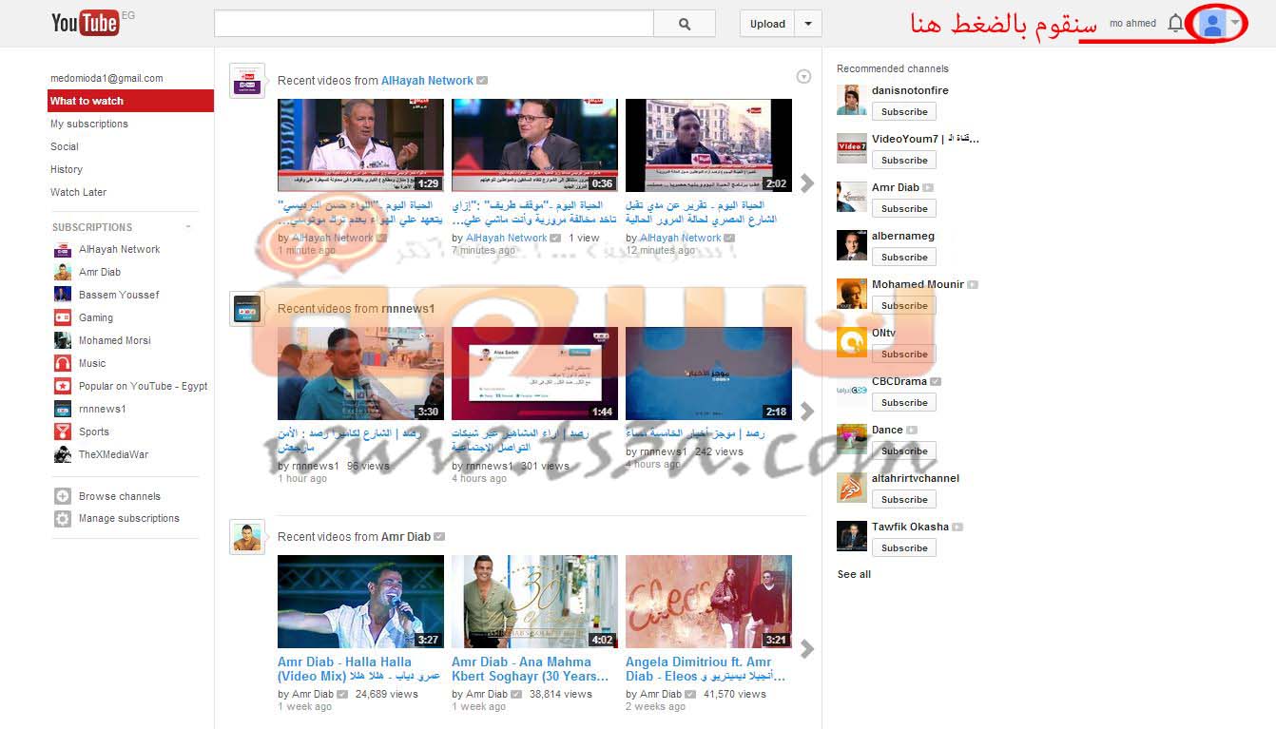Open ONtv recommended channel avatar
The height and width of the screenshot is (729, 1276).
[x=852, y=342]
